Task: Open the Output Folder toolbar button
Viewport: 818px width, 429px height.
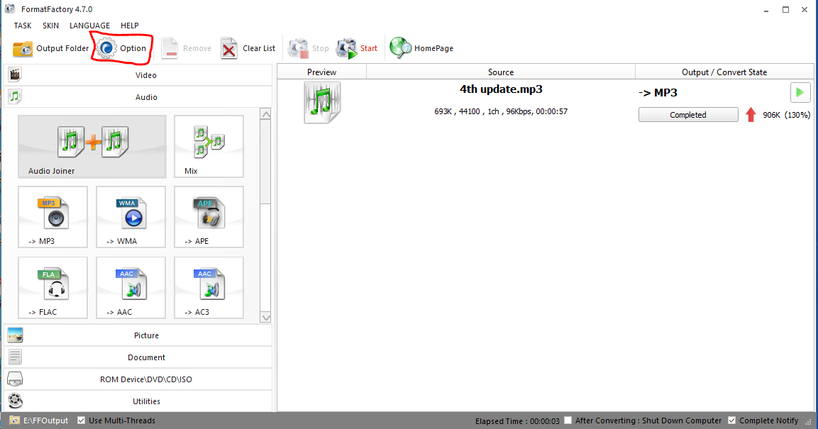Action: point(50,48)
